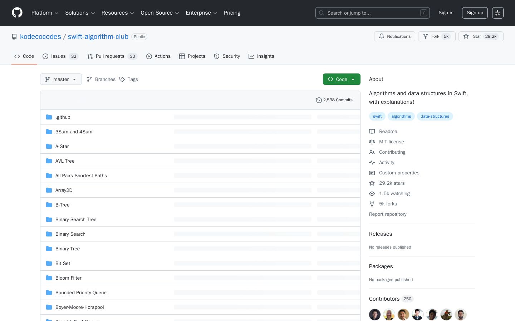Click the repository icon beside kodecocodes
515x321 pixels.
coord(14,37)
